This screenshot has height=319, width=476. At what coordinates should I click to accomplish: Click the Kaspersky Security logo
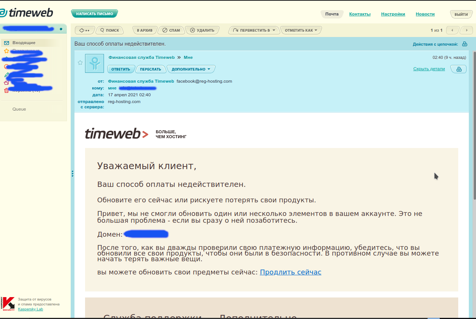(8, 304)
